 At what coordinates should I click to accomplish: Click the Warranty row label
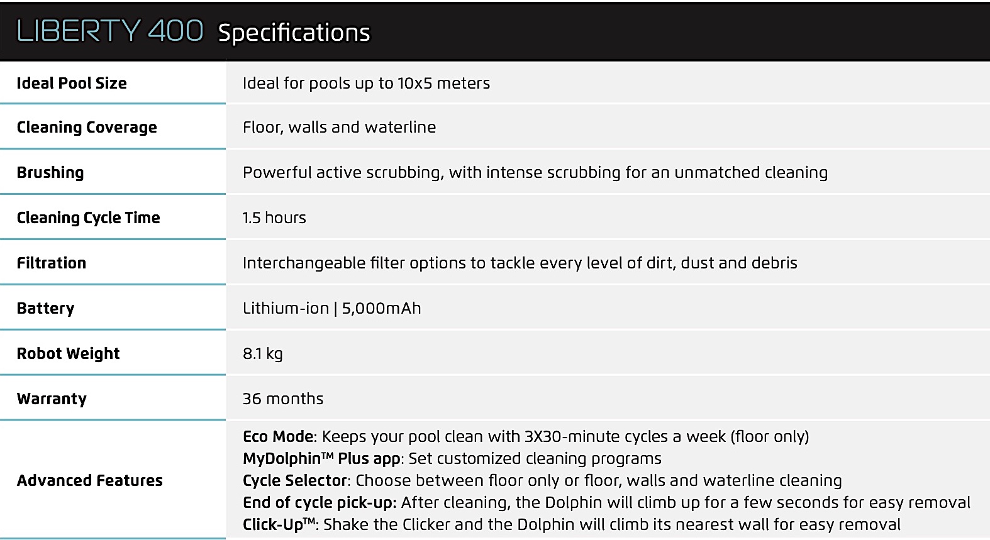tap(52, 399)
